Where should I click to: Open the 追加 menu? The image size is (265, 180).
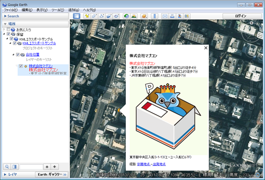pyautogui.click(x=74, y=10)
